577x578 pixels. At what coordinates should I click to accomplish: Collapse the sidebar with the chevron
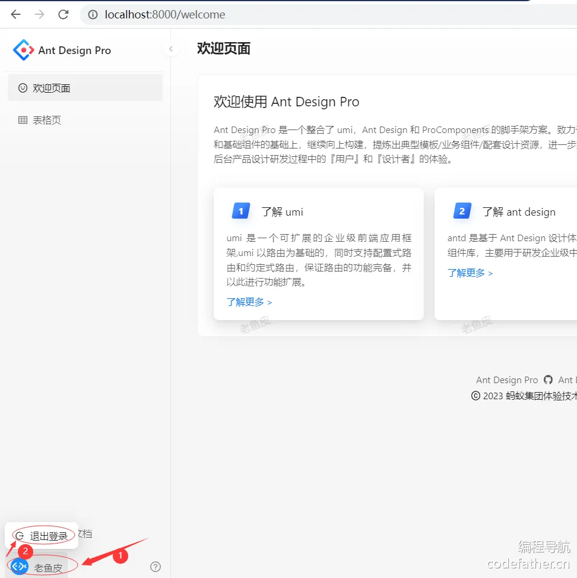pos(171,49)
